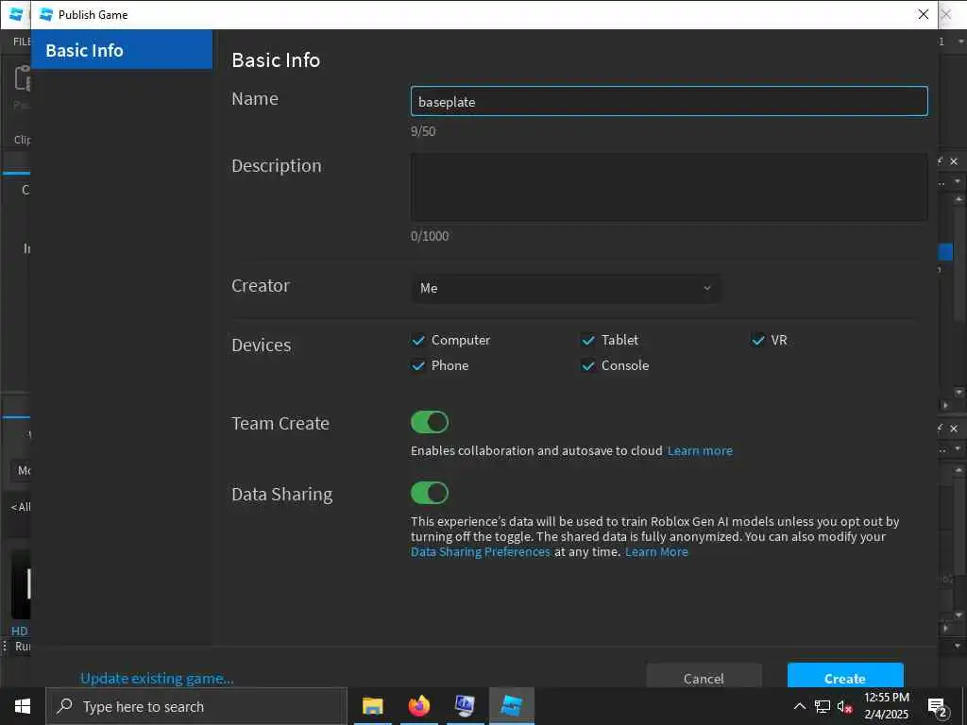Viewport: 967px width, 725px height.
Task: Open the notification center icon
Action: tap(937, 707)
